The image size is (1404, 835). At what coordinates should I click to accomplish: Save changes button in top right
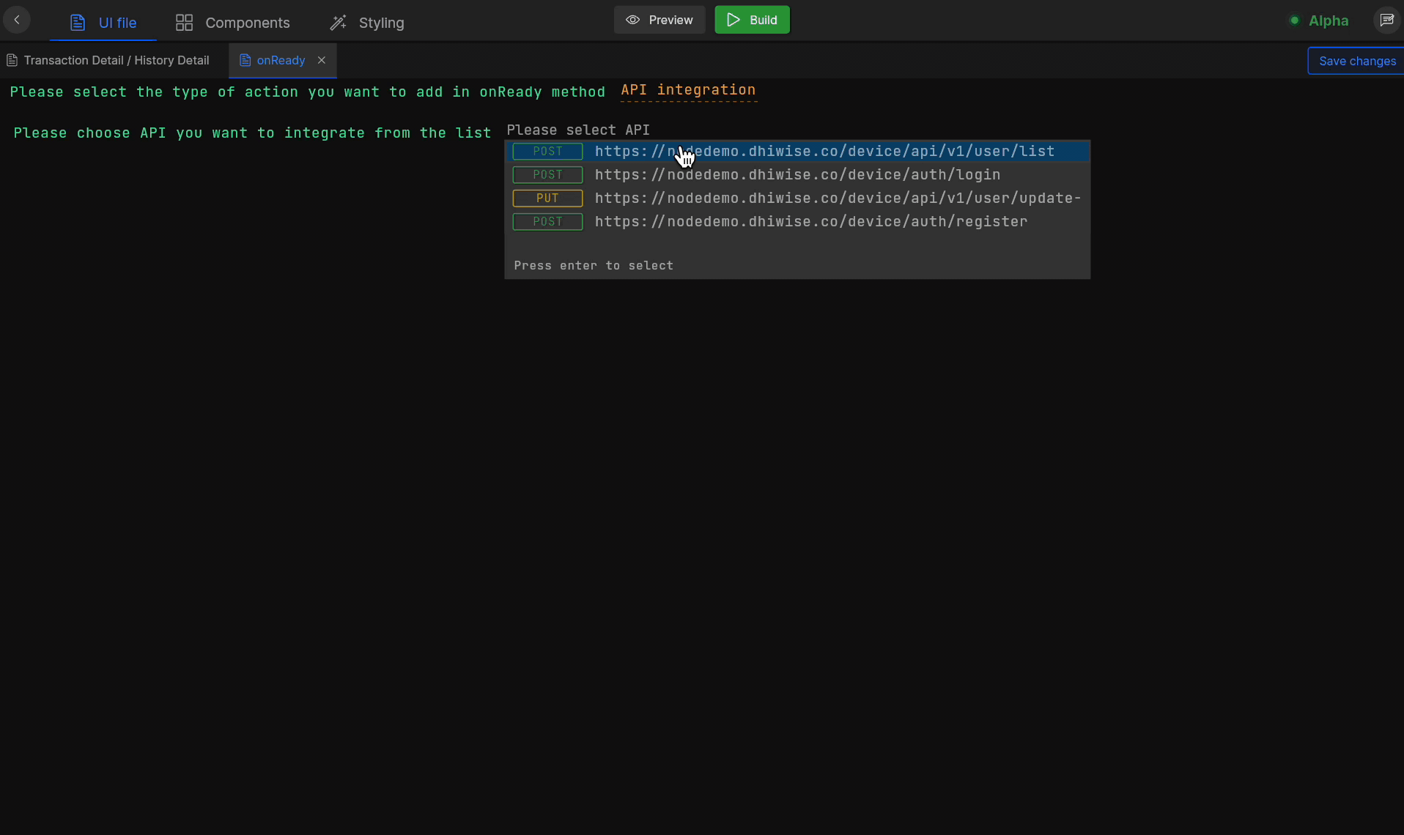point(1356,61)
